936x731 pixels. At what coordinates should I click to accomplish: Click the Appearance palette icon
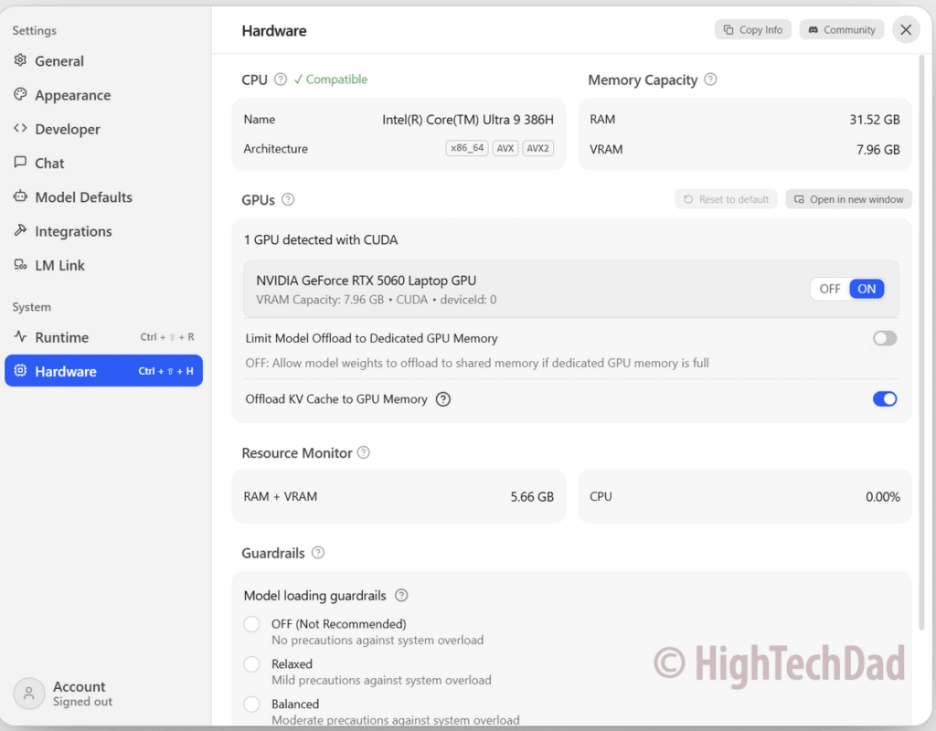[20, 94]
